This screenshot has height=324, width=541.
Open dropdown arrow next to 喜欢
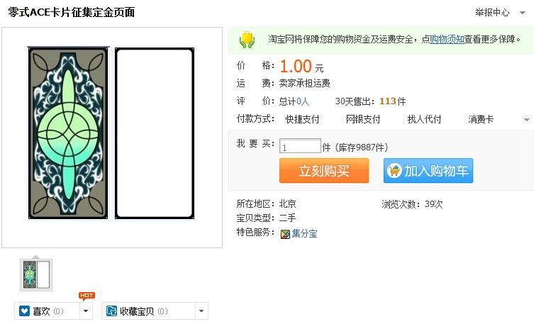point(87,311)
